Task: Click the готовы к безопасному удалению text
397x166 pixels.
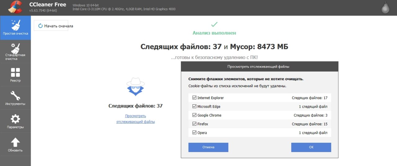Action: (x=214, y=58)
